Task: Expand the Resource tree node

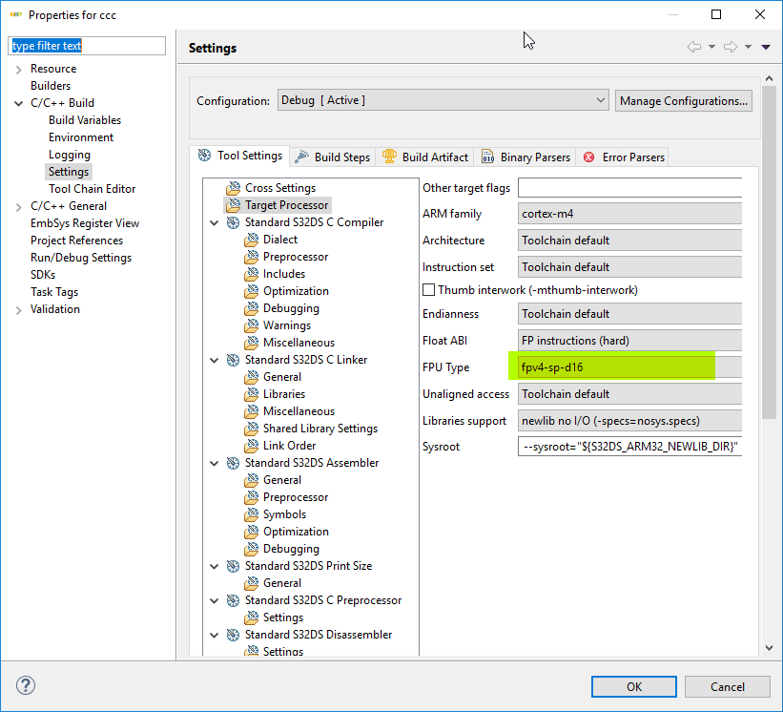Action: [x=19, y=70]
